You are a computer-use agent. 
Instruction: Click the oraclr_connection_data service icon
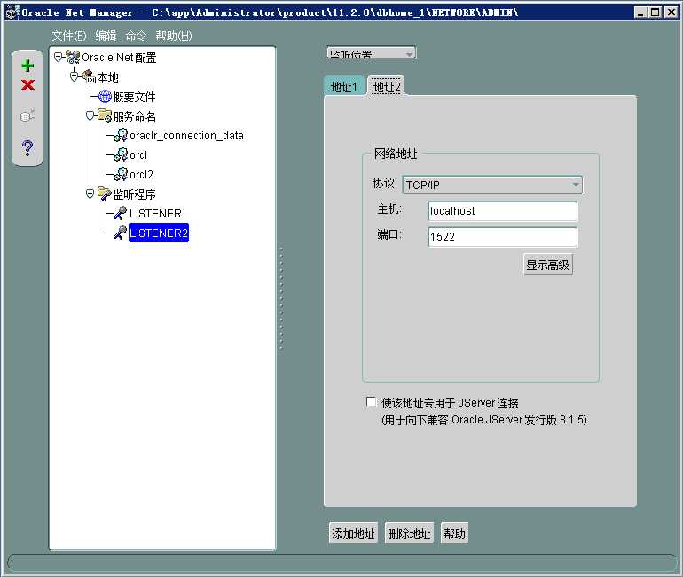[121, 135]
